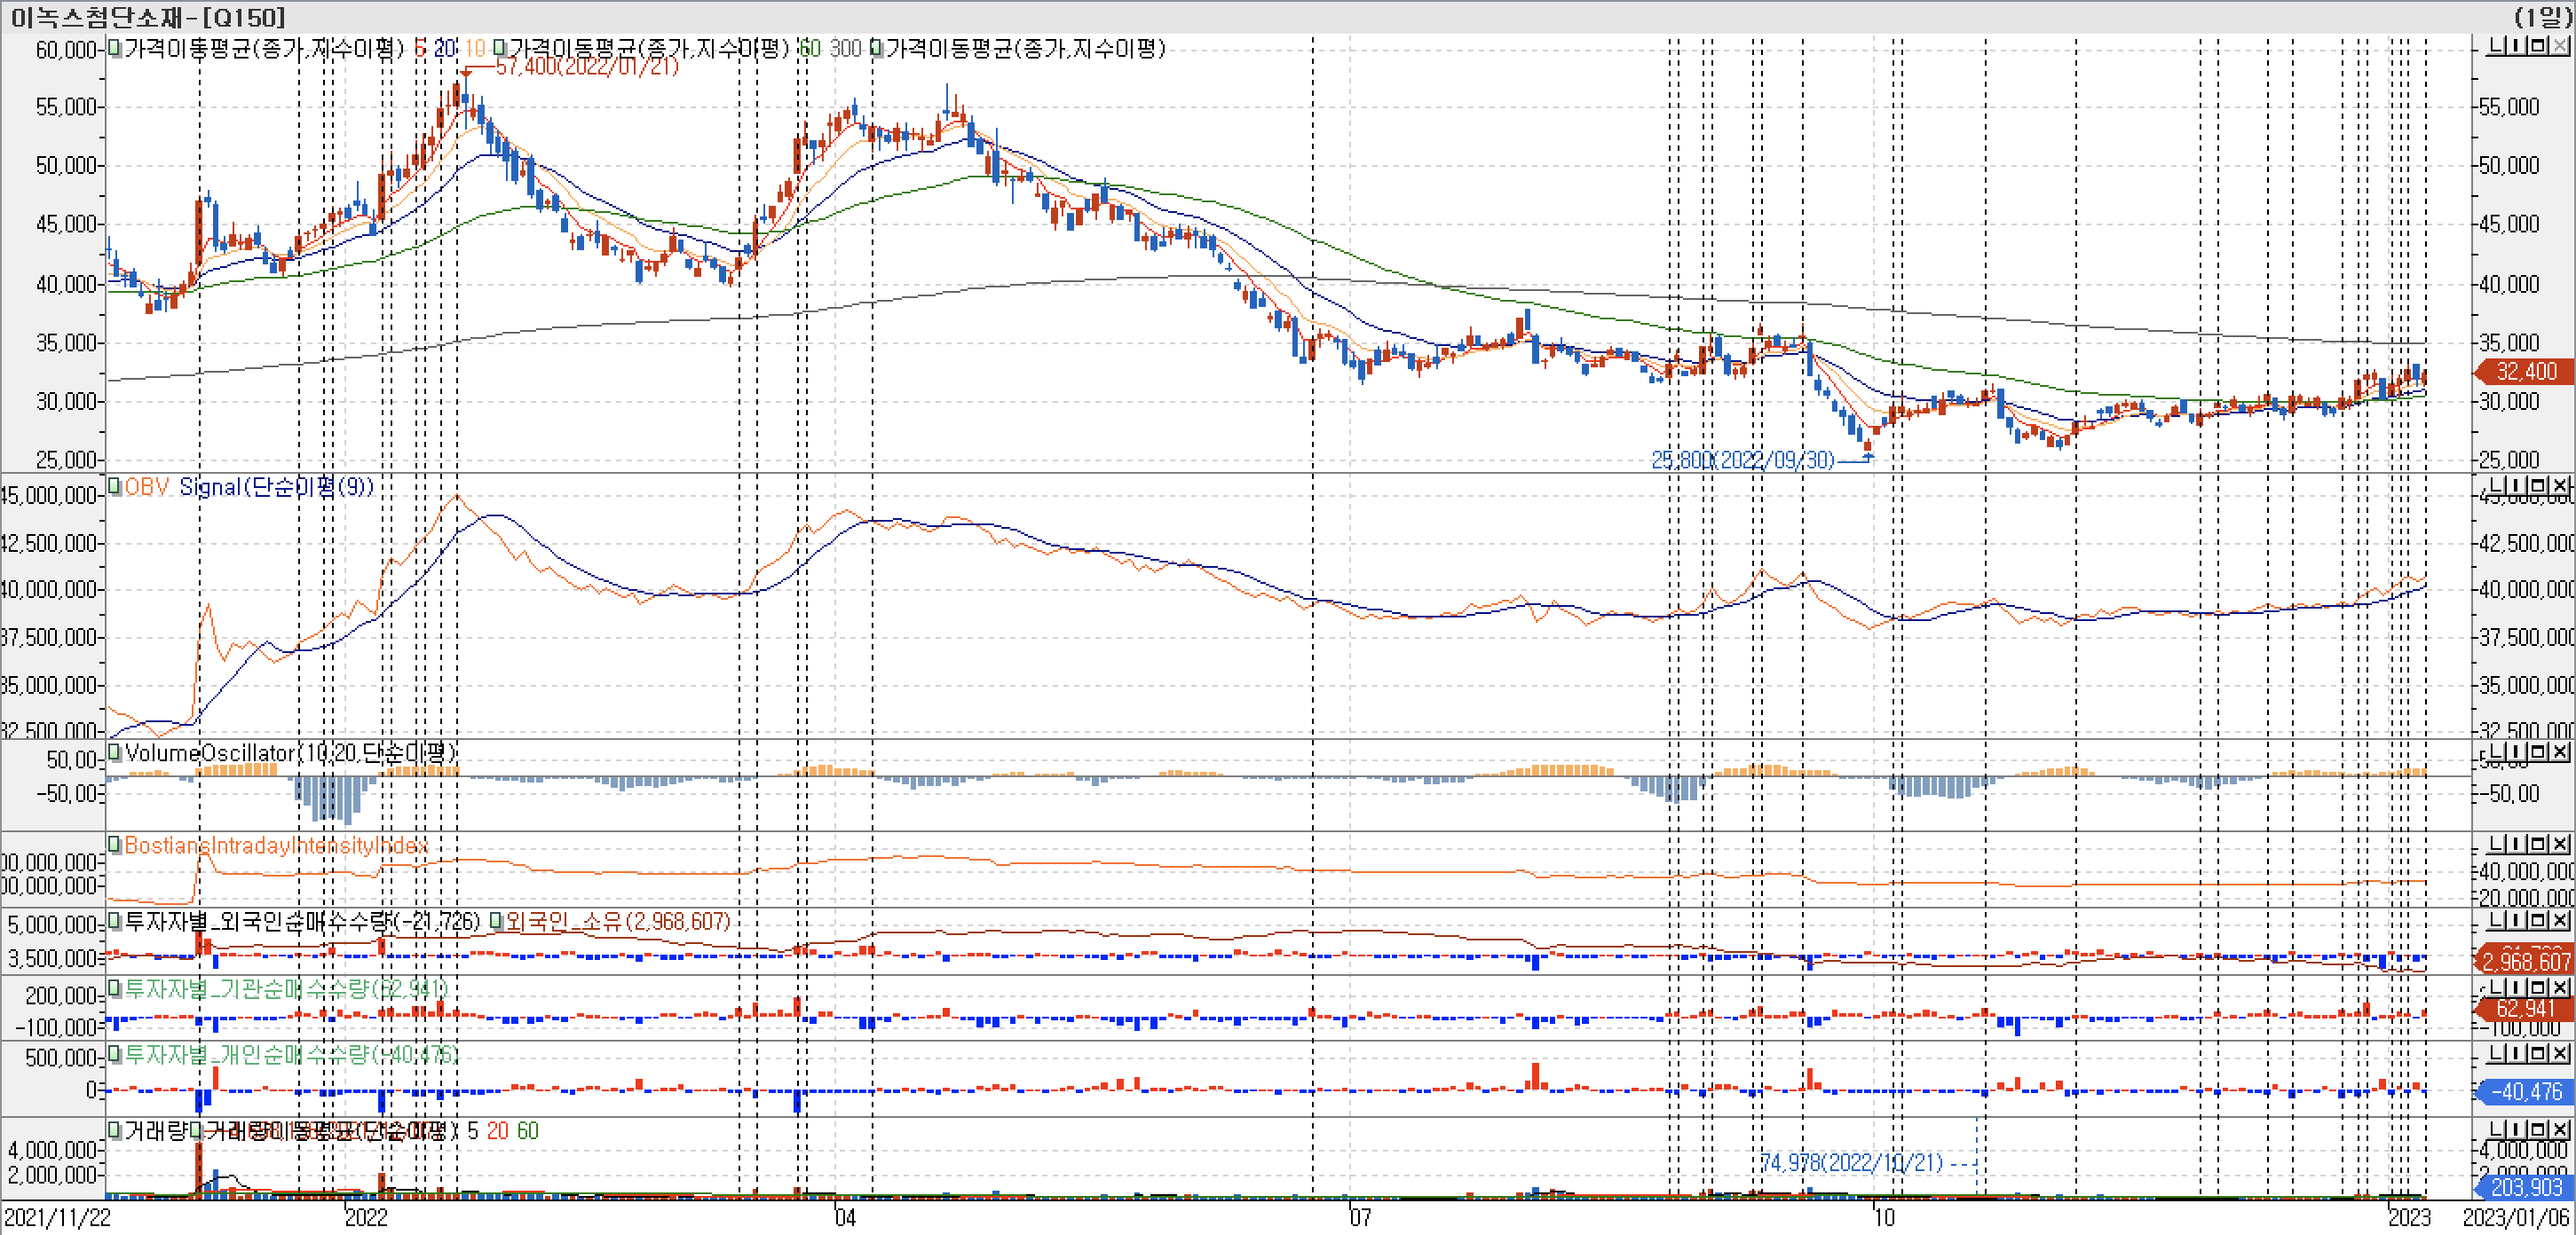Click L-shaped button in 거래량 volume panel

[x=2494, y=1128]
